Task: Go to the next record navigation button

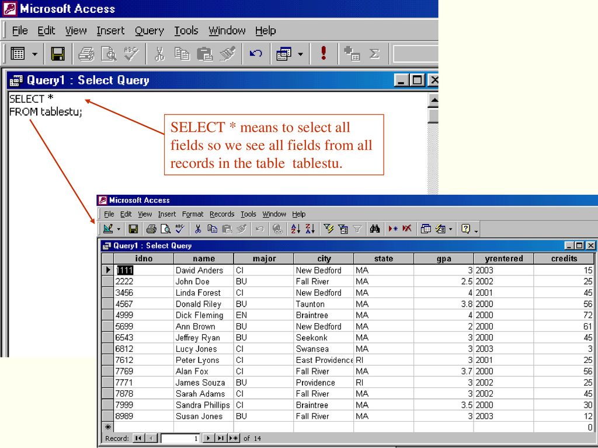Action: click(208, 439)
